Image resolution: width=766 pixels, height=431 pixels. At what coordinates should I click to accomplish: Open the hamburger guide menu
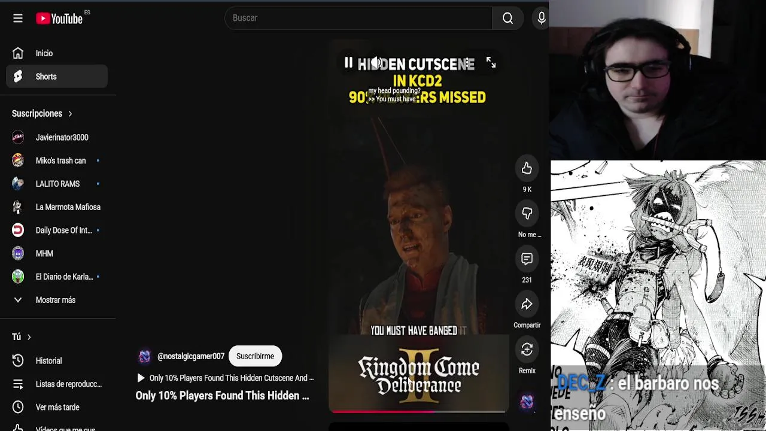18,19
